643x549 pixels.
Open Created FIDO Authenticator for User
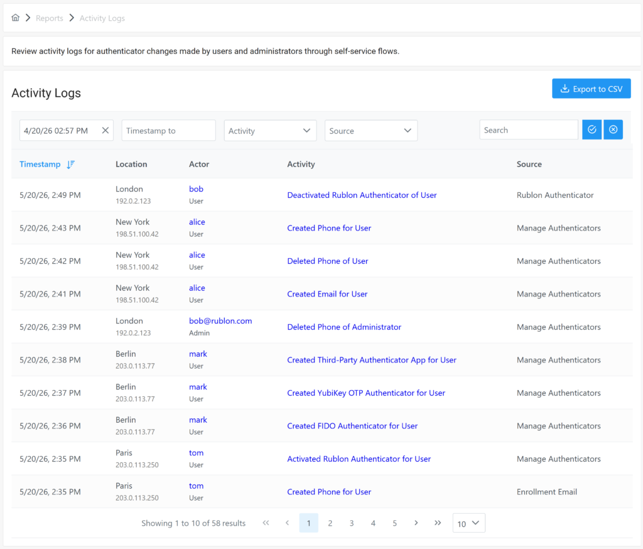[x=352, y=426]
